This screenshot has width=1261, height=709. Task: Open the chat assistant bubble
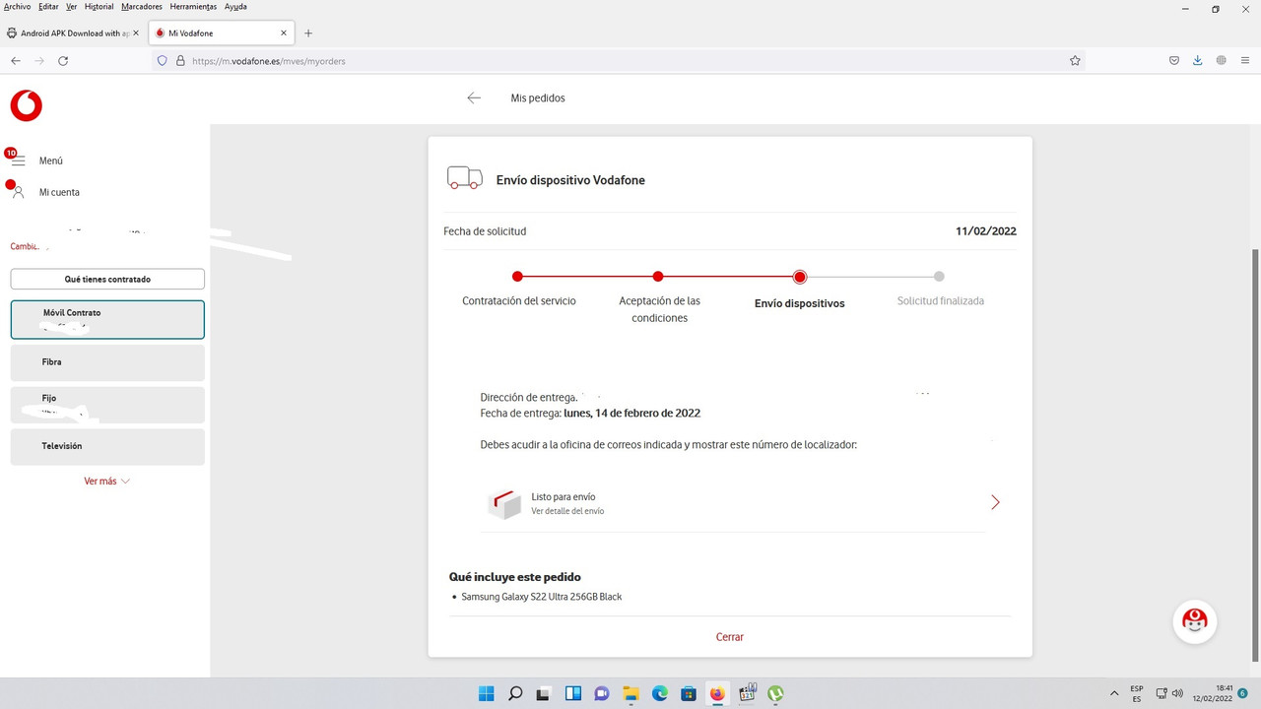coord(1194,620)
